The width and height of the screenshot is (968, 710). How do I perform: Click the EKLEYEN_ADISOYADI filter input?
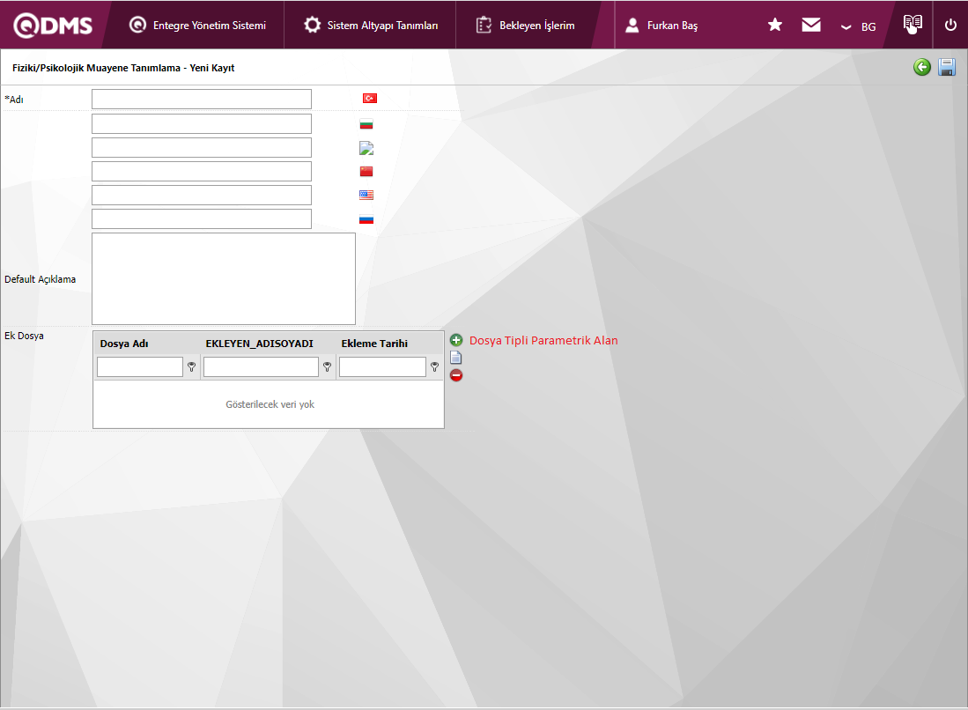261,366
